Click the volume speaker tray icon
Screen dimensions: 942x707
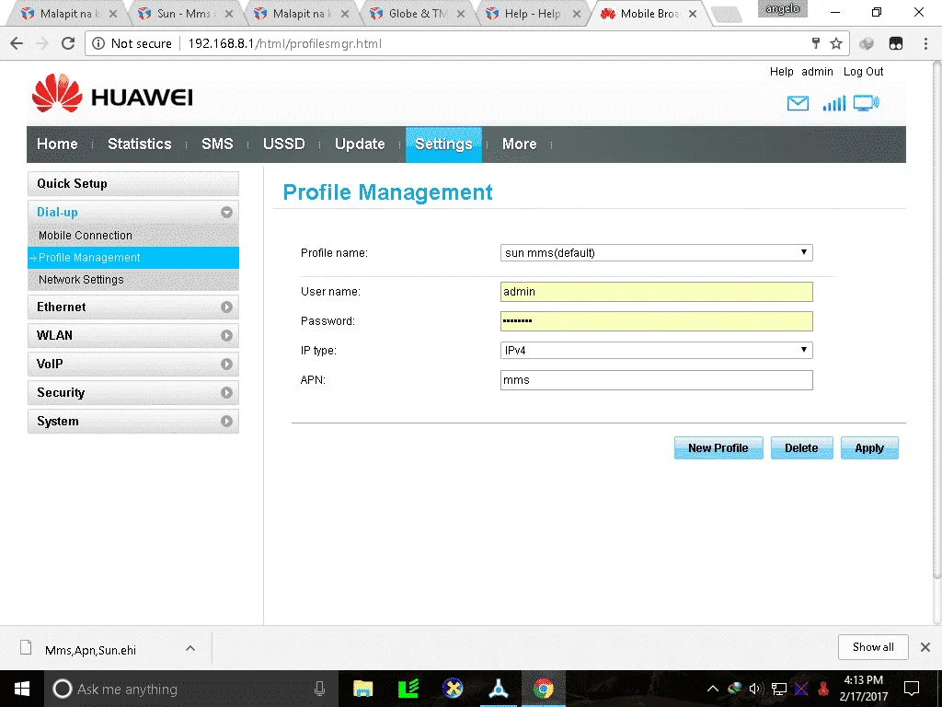pos(756,689)
